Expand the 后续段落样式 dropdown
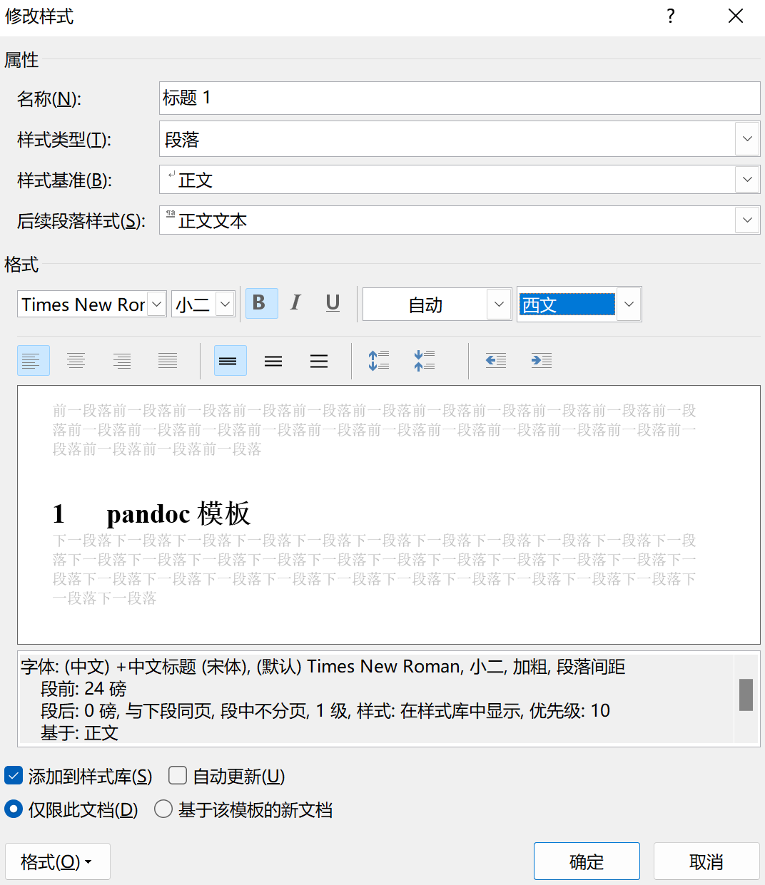Image resolution: width=765 pixels, height=885 pixels. (x=747, y=220)
